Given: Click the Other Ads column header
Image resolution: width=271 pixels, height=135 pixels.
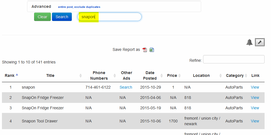Looking at the screenshot, I should coord(126,75).
